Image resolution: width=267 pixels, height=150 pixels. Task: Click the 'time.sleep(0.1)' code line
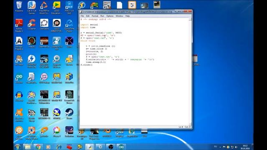pyautogui.click(x=96, y=62)
